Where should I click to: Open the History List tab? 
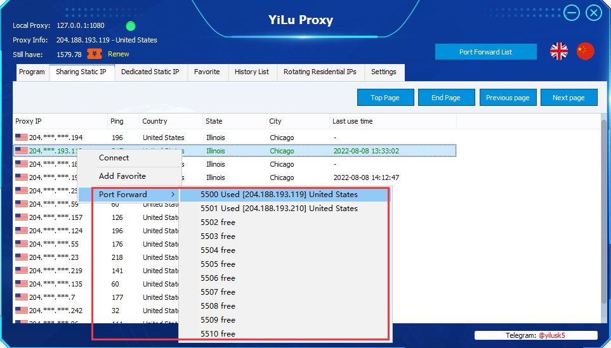coord(252,72)
